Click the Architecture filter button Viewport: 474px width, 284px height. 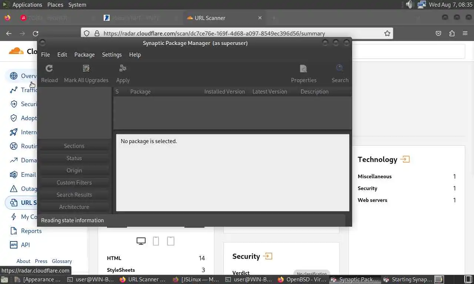[74, 207]
